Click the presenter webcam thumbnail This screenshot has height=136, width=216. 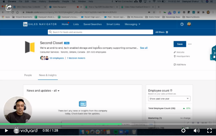[x=18, y=110]
